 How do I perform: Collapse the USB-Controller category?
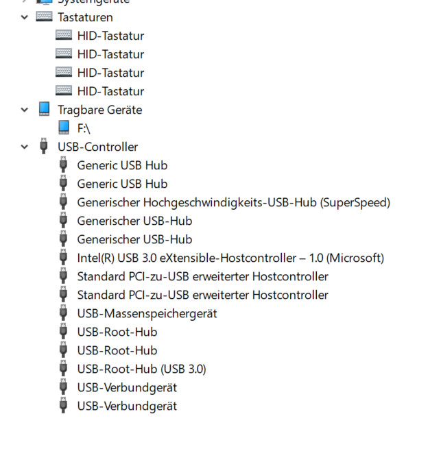coord(25,147)
